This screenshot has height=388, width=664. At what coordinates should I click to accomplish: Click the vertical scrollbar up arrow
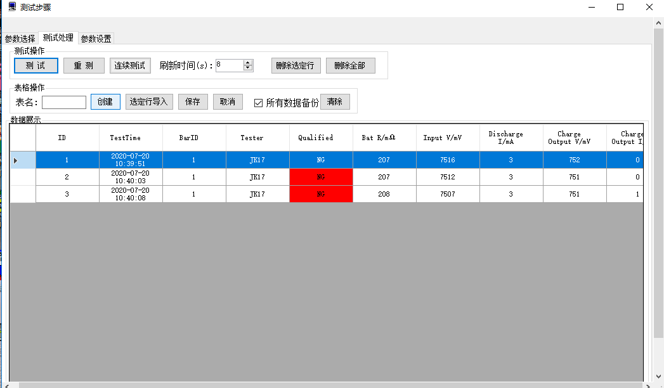click(658, 22)
